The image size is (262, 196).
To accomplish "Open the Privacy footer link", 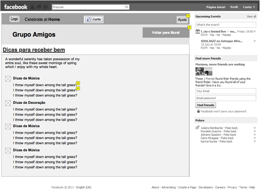I will [x=232, y=187].
